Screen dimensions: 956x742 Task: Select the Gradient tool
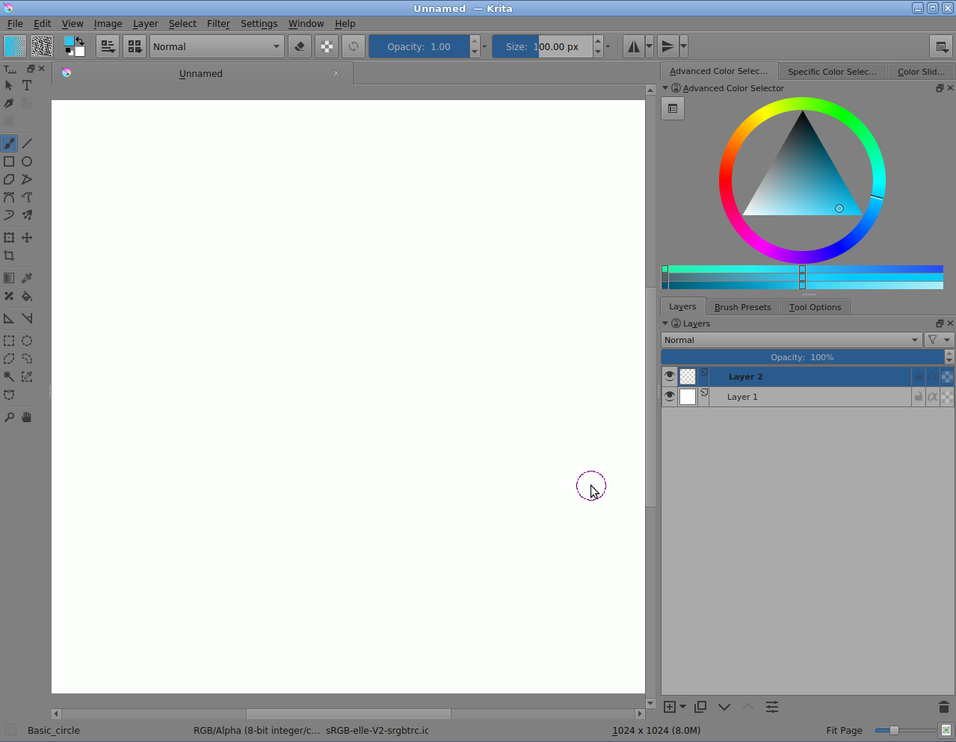(9, 277)
